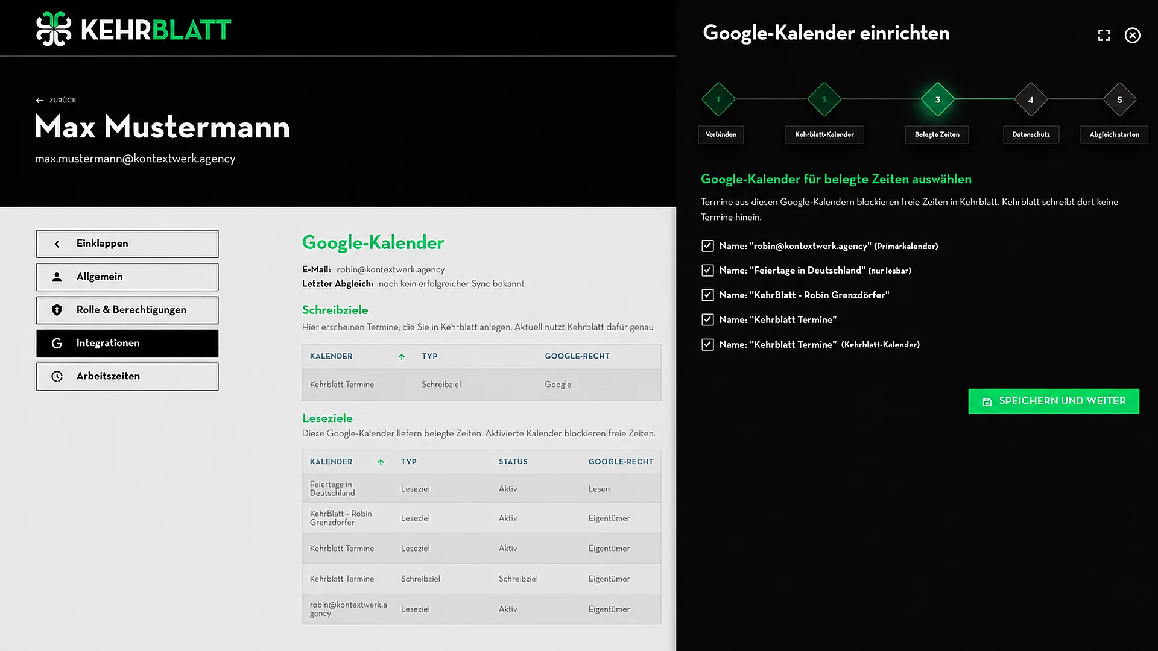Click Schreibziel status cell in Leseziele table
Screen dimensions: 1158x651
click(x=518, y=579)
